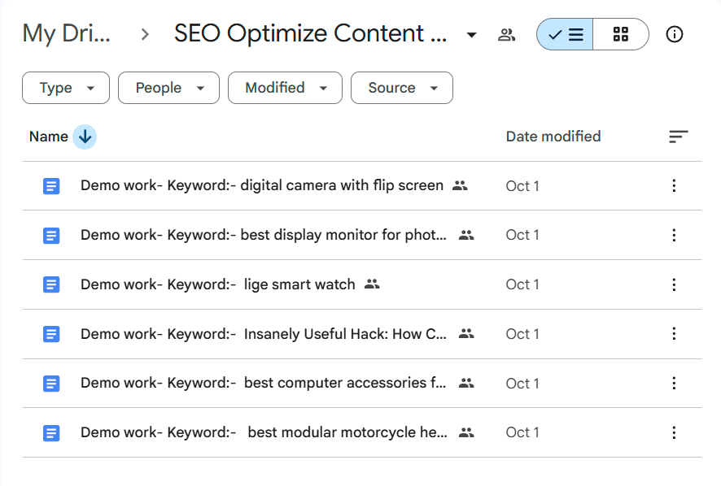The width and height of the screenshot is (721, 486).
Task: Open more actions for lige smart watch
Action: point(673,284)
